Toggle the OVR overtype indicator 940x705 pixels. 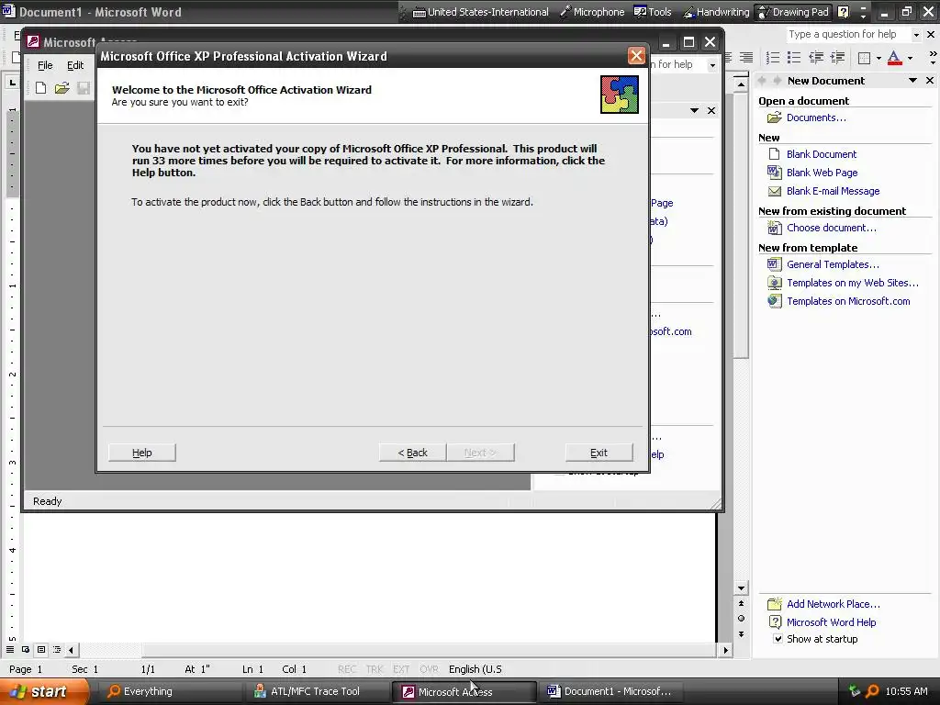point(429,669)
